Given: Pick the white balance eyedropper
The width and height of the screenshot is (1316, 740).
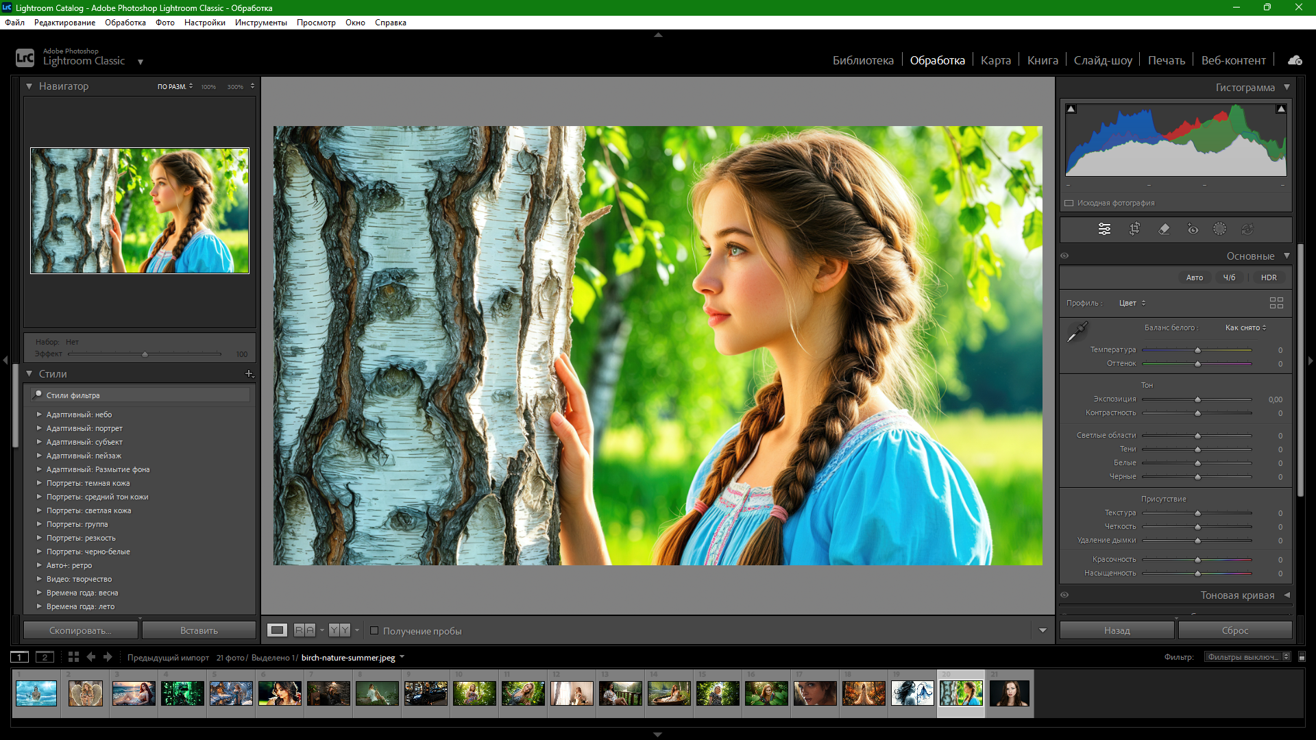Looking at the screenshot, I should [x=1077, y=332].
